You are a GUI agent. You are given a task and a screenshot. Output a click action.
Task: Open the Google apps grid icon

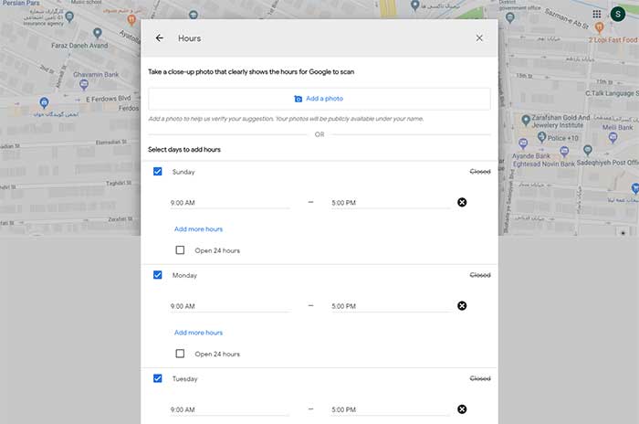pyautogui.click(x=597, y=15)
